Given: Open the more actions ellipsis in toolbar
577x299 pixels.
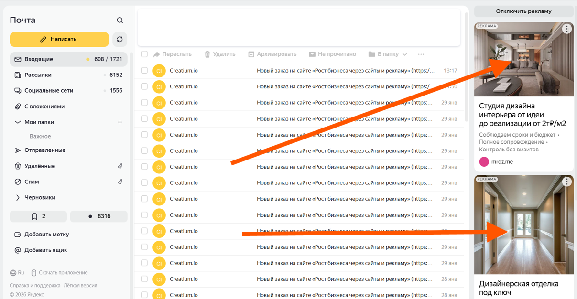Looking at the screenshot, I should (421, 54).
